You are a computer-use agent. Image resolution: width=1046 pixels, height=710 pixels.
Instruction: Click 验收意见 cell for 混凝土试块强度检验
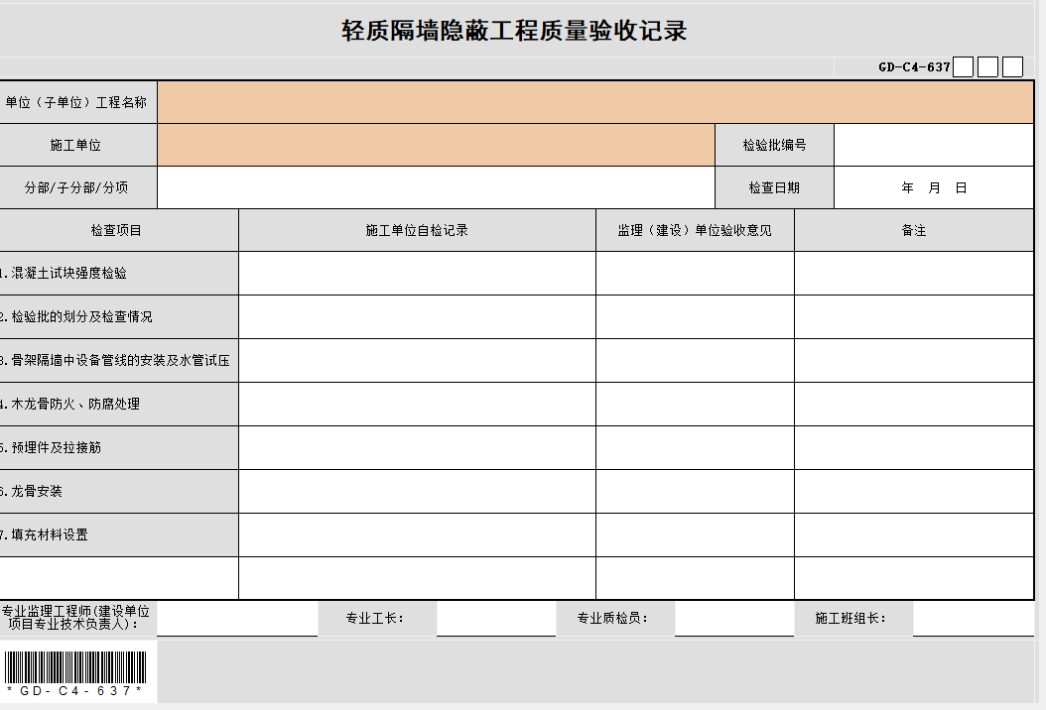click(695, 273)
